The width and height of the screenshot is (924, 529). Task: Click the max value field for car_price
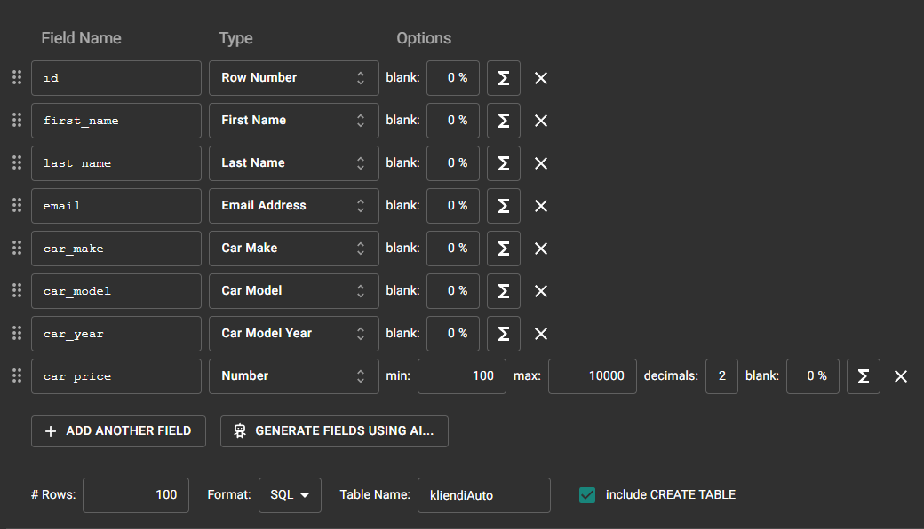592,376
